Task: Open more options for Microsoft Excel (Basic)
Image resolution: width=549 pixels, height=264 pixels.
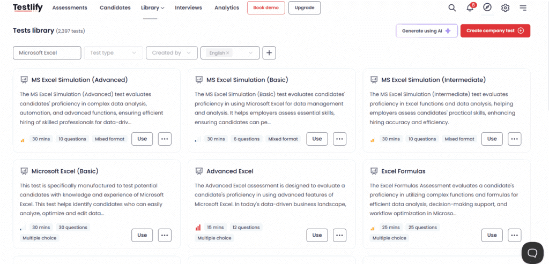Action: click(x=165, y=235)
